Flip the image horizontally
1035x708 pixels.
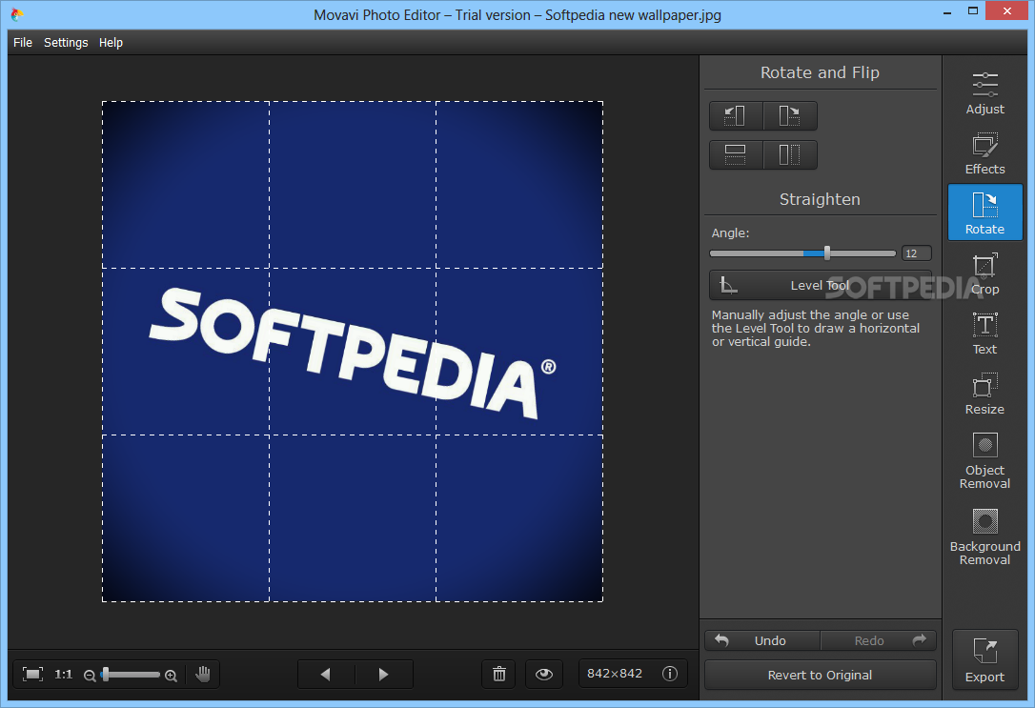(789, 154)
